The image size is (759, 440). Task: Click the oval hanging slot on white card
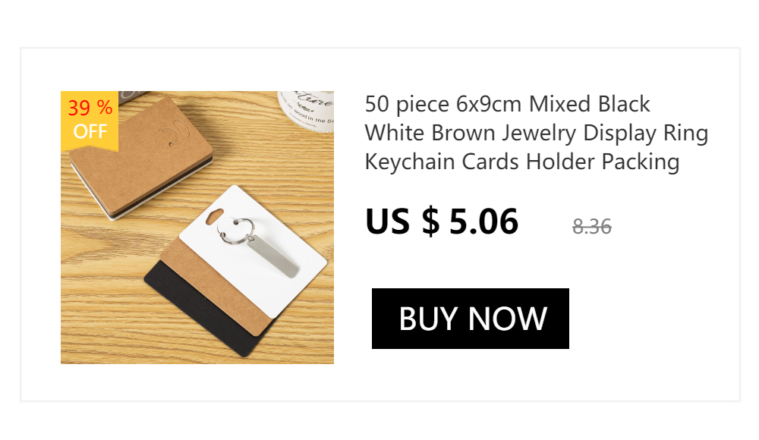(x=215, y=217)
